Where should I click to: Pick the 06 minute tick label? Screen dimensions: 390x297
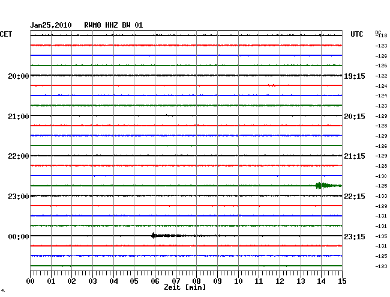point(155,281)
